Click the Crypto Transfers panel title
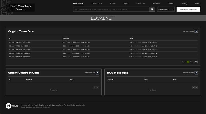This screenshot has height=114, width=206. point(21,31)
